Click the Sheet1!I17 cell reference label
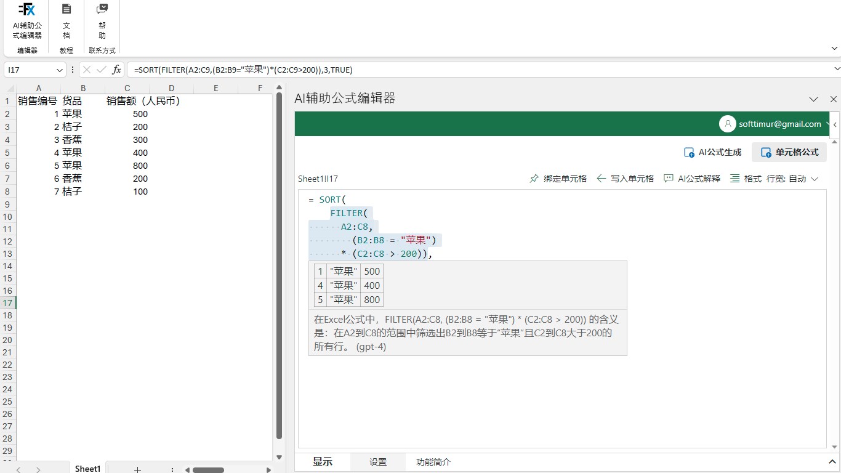Screen dimensions: 841x473 click(x=318, y=179)
